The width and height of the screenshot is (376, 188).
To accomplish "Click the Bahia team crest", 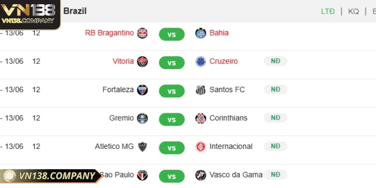I will pyautogui.click(x=201, y=33).
